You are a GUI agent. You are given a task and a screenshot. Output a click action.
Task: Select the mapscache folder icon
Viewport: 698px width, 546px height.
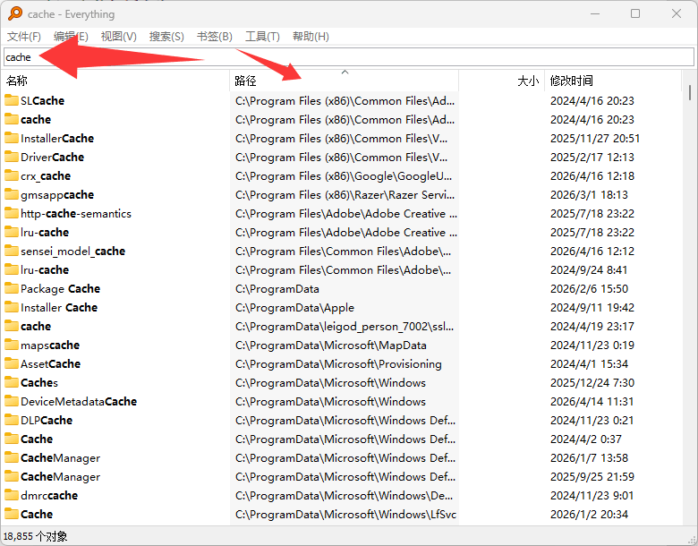12,345
